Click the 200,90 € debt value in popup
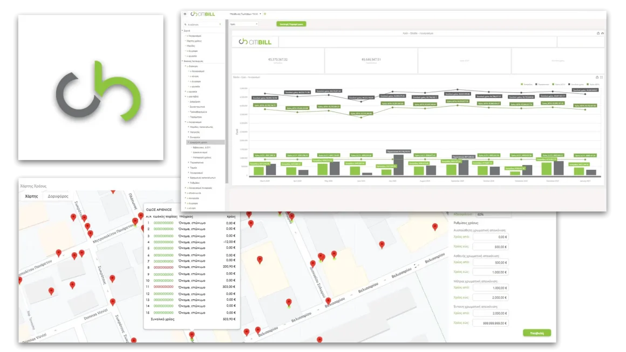Screen dimensions: 626x352 (229, 267)
